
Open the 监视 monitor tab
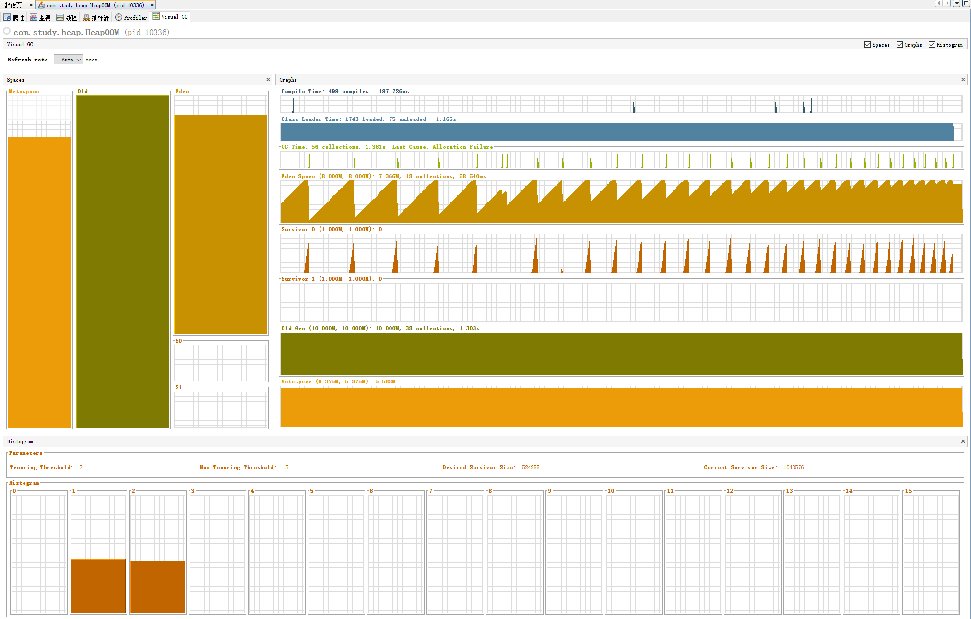point(40,17)
